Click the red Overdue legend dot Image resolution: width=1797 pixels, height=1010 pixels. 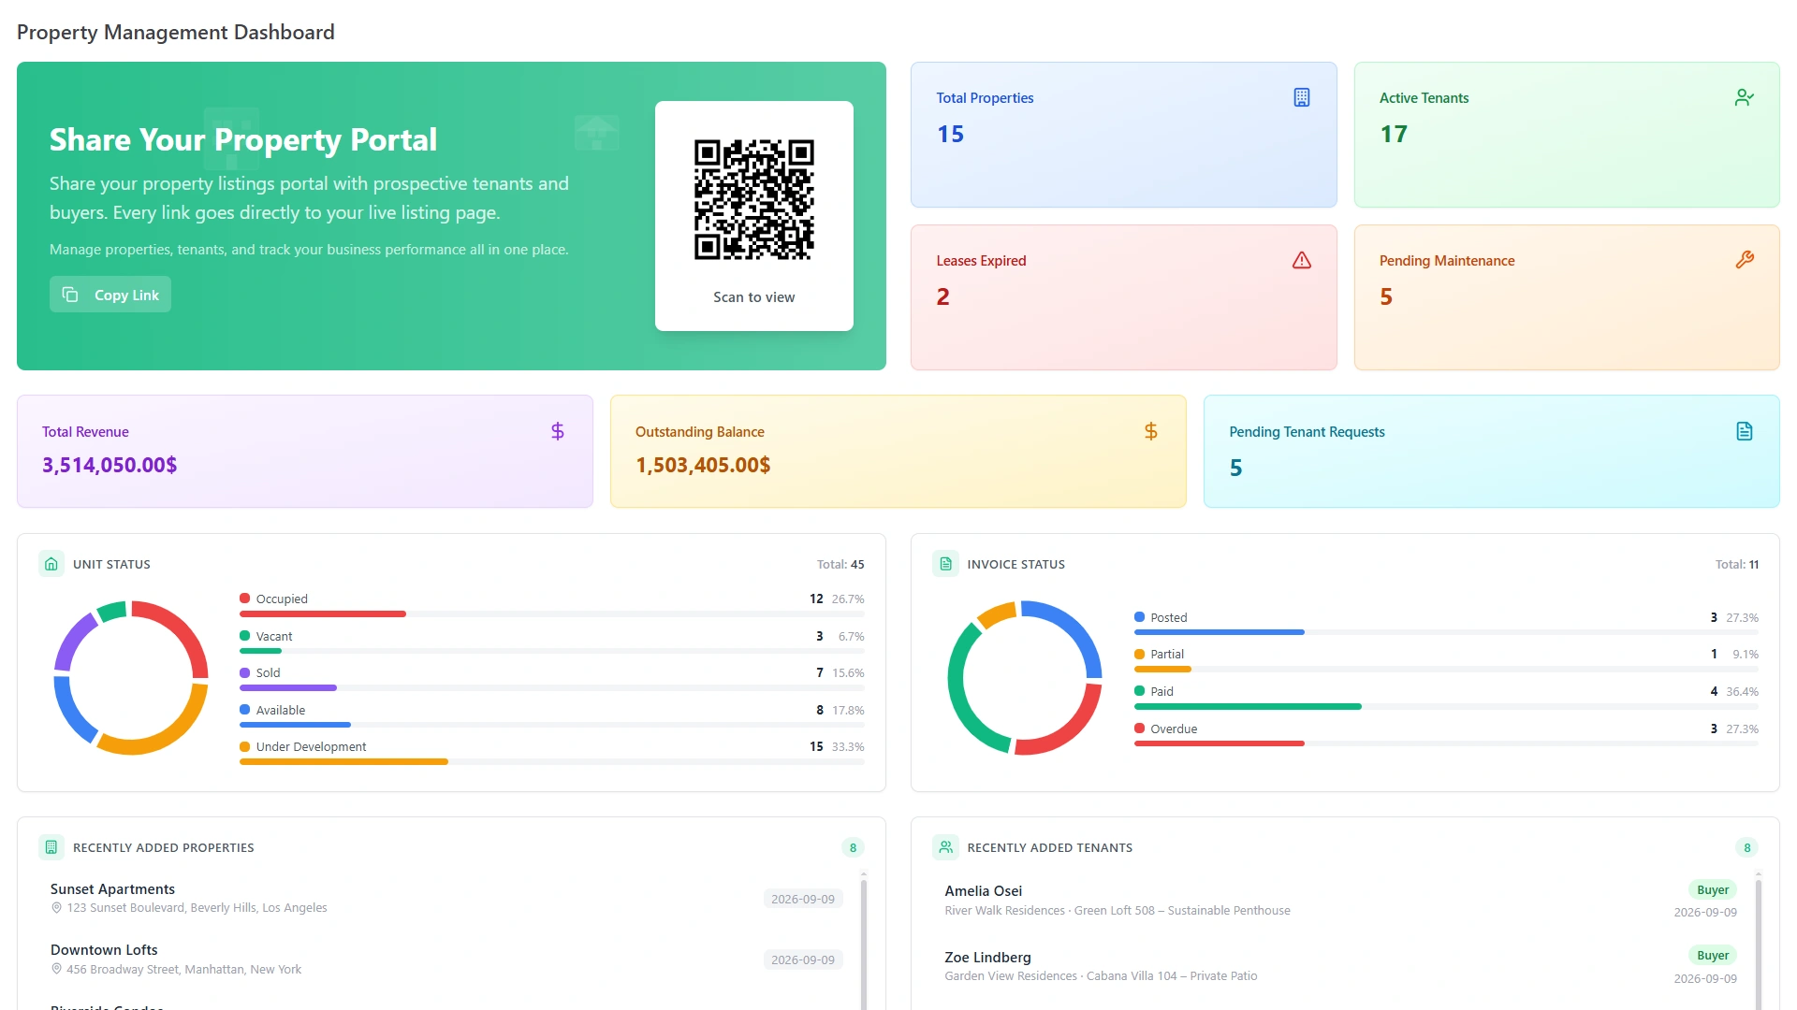pyautogui.click(x=1139, y=729)
